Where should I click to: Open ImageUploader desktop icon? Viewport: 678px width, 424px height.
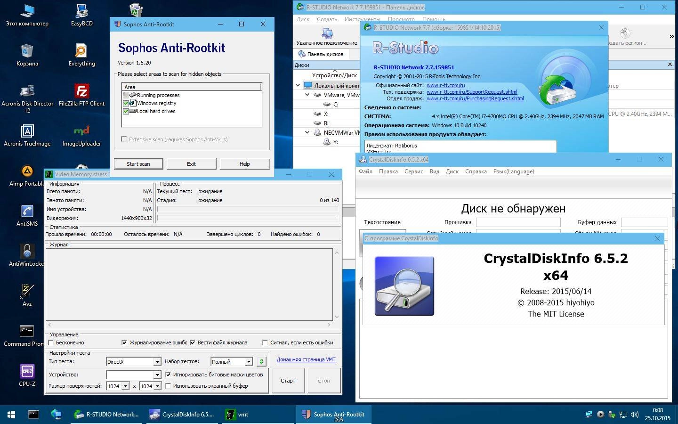[81, 135]
